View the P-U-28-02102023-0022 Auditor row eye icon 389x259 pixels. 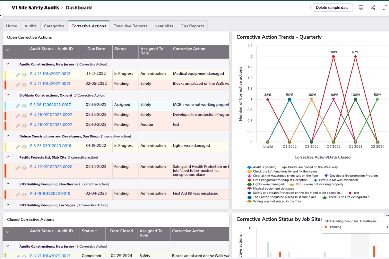click(x=24, y=125)
